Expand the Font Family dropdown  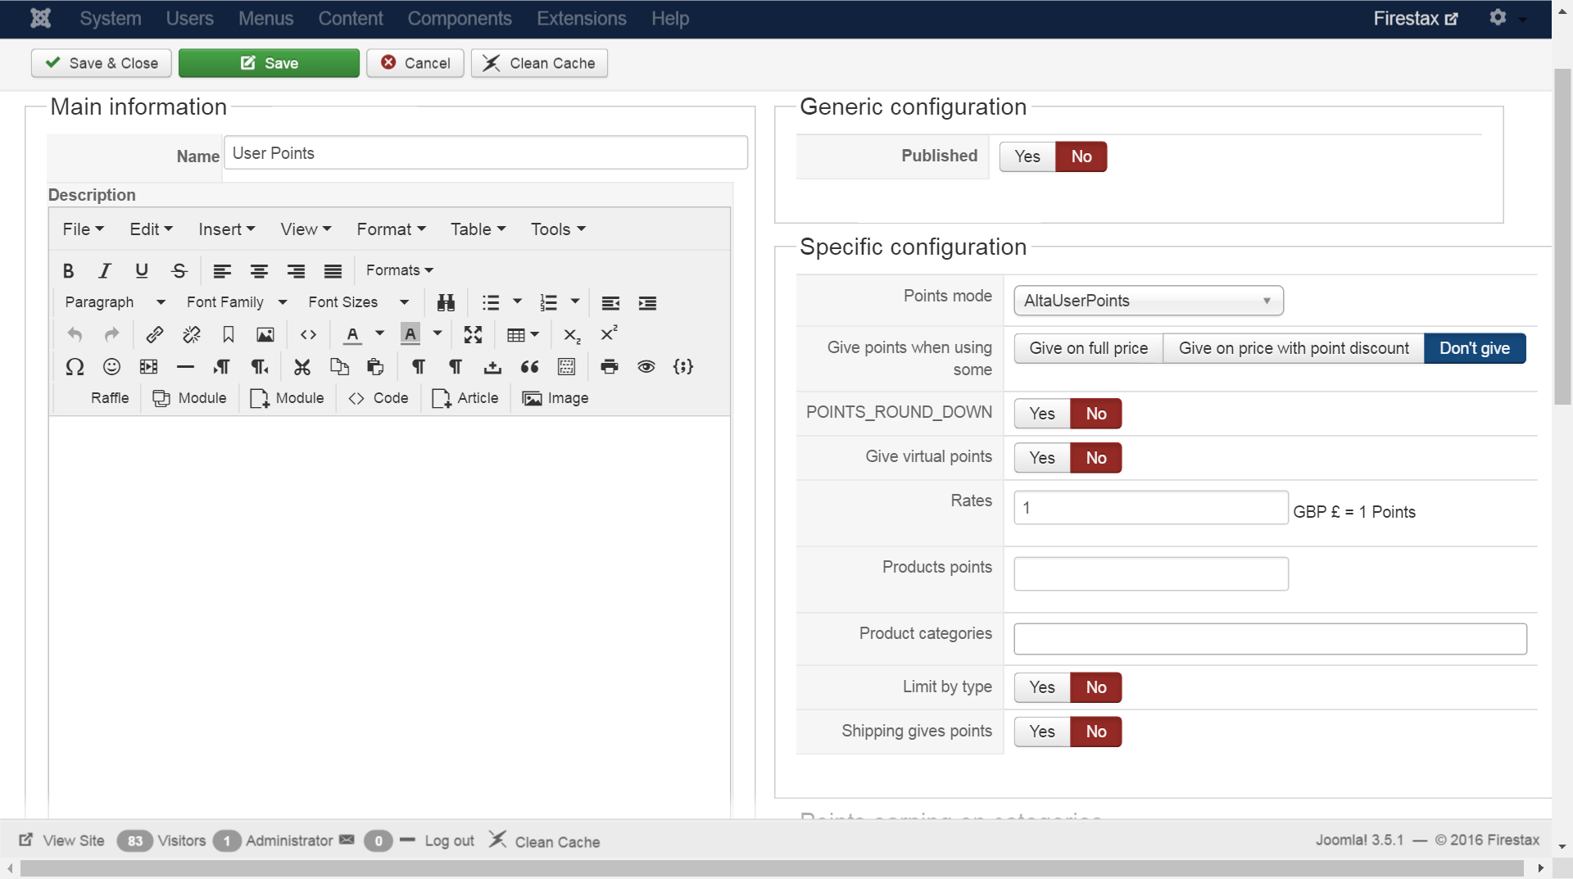point(236,302)
